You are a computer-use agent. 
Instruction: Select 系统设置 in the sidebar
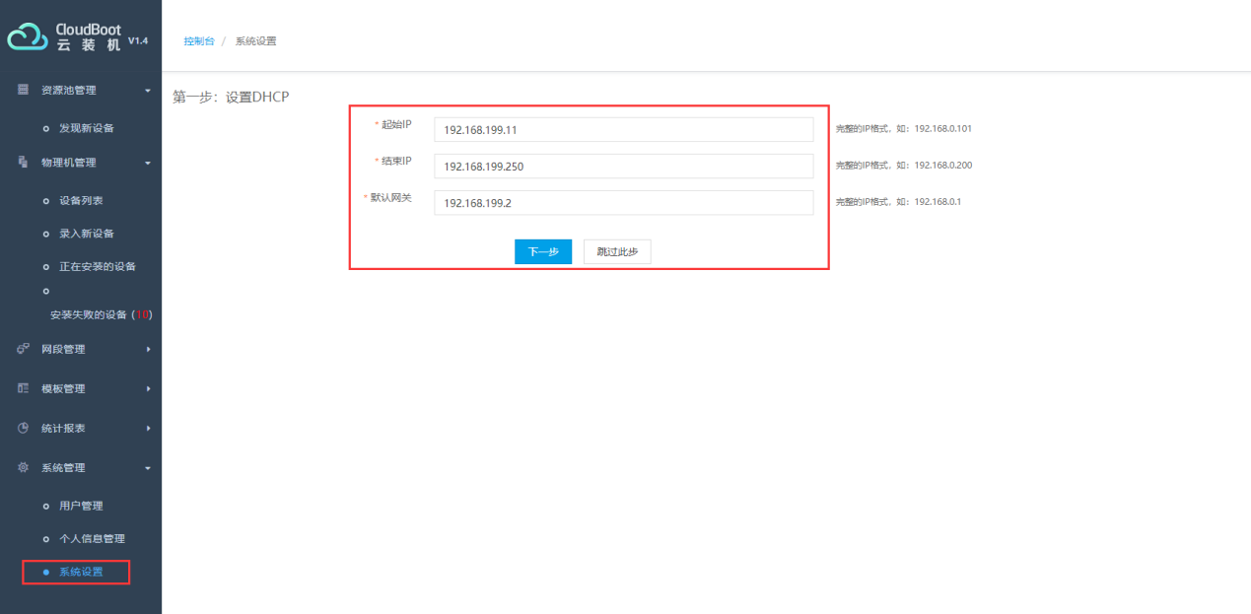click(81, 572)
